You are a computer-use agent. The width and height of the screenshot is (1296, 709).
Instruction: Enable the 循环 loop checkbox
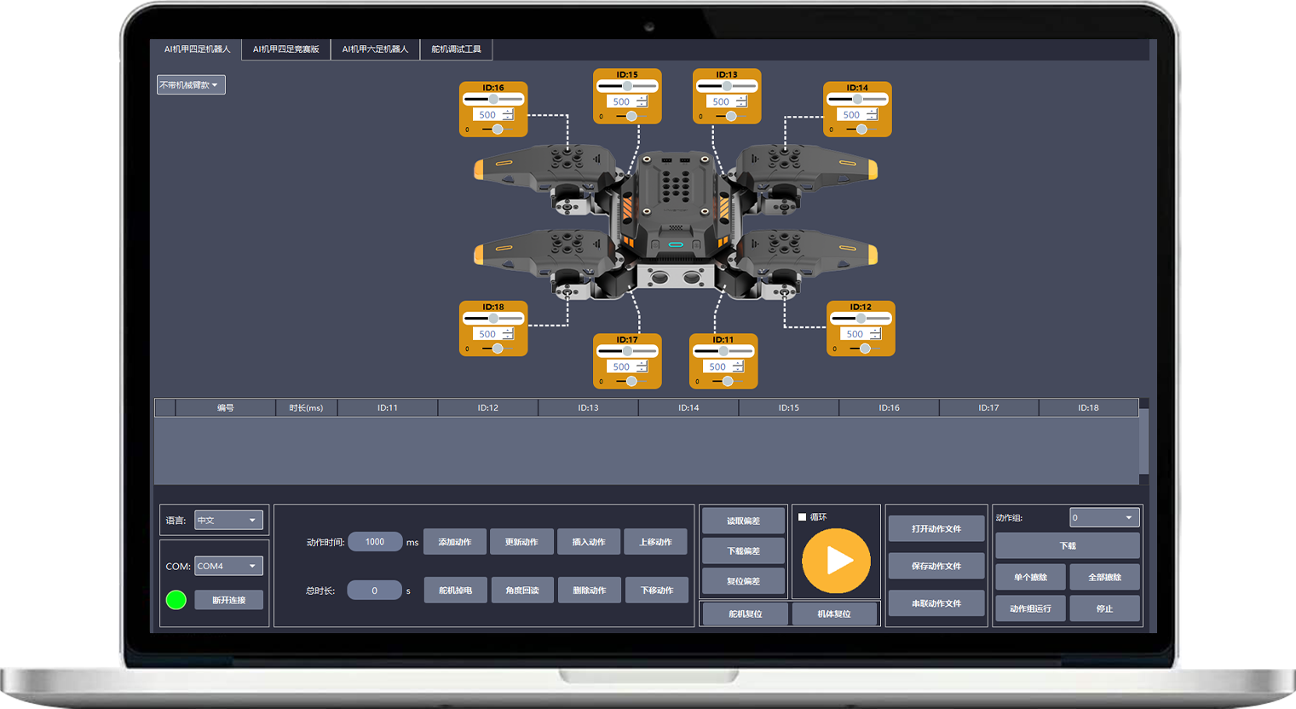pos(802,517)
